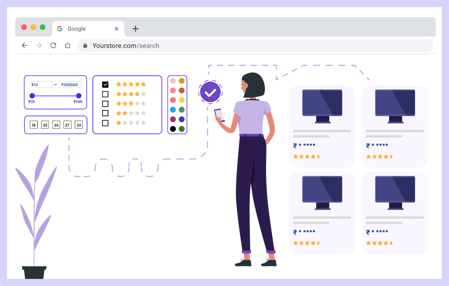Pick the yellow color swatch
This screenshot has height=286, width=449.
click(182, 100)
